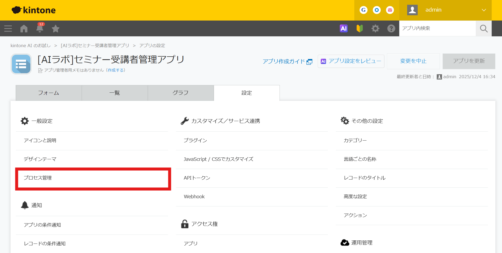Open notifications bell with 12 badge
Screen dimensions: 502x253
(40, 28)
